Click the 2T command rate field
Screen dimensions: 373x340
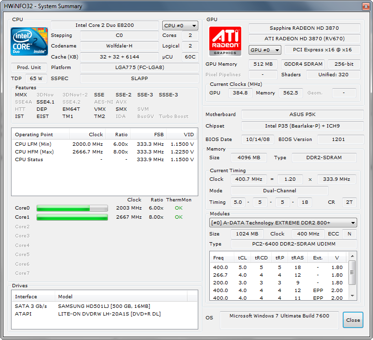point(349,202)
